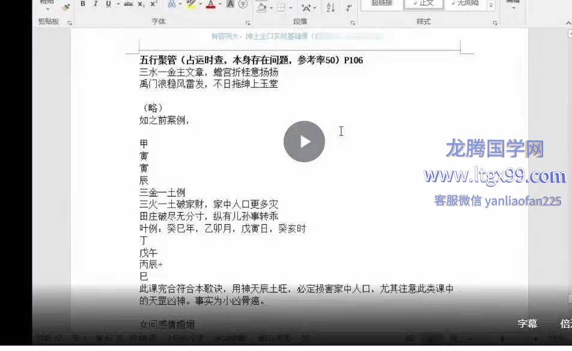572x351 pixels.
Task: Click the line 如之前案例
Action: [x=164, y=120]
